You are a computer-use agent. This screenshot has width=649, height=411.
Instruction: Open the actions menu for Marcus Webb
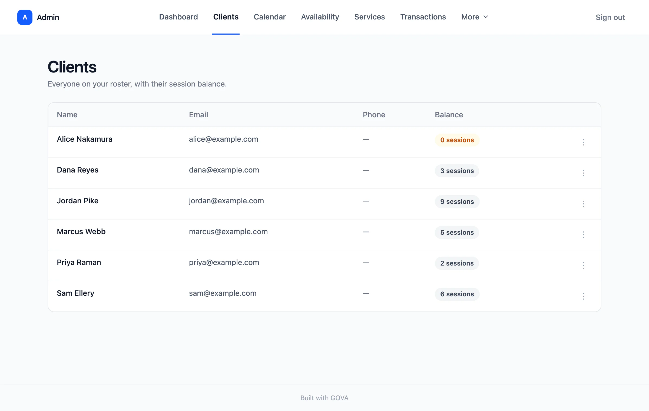[584, 235]
